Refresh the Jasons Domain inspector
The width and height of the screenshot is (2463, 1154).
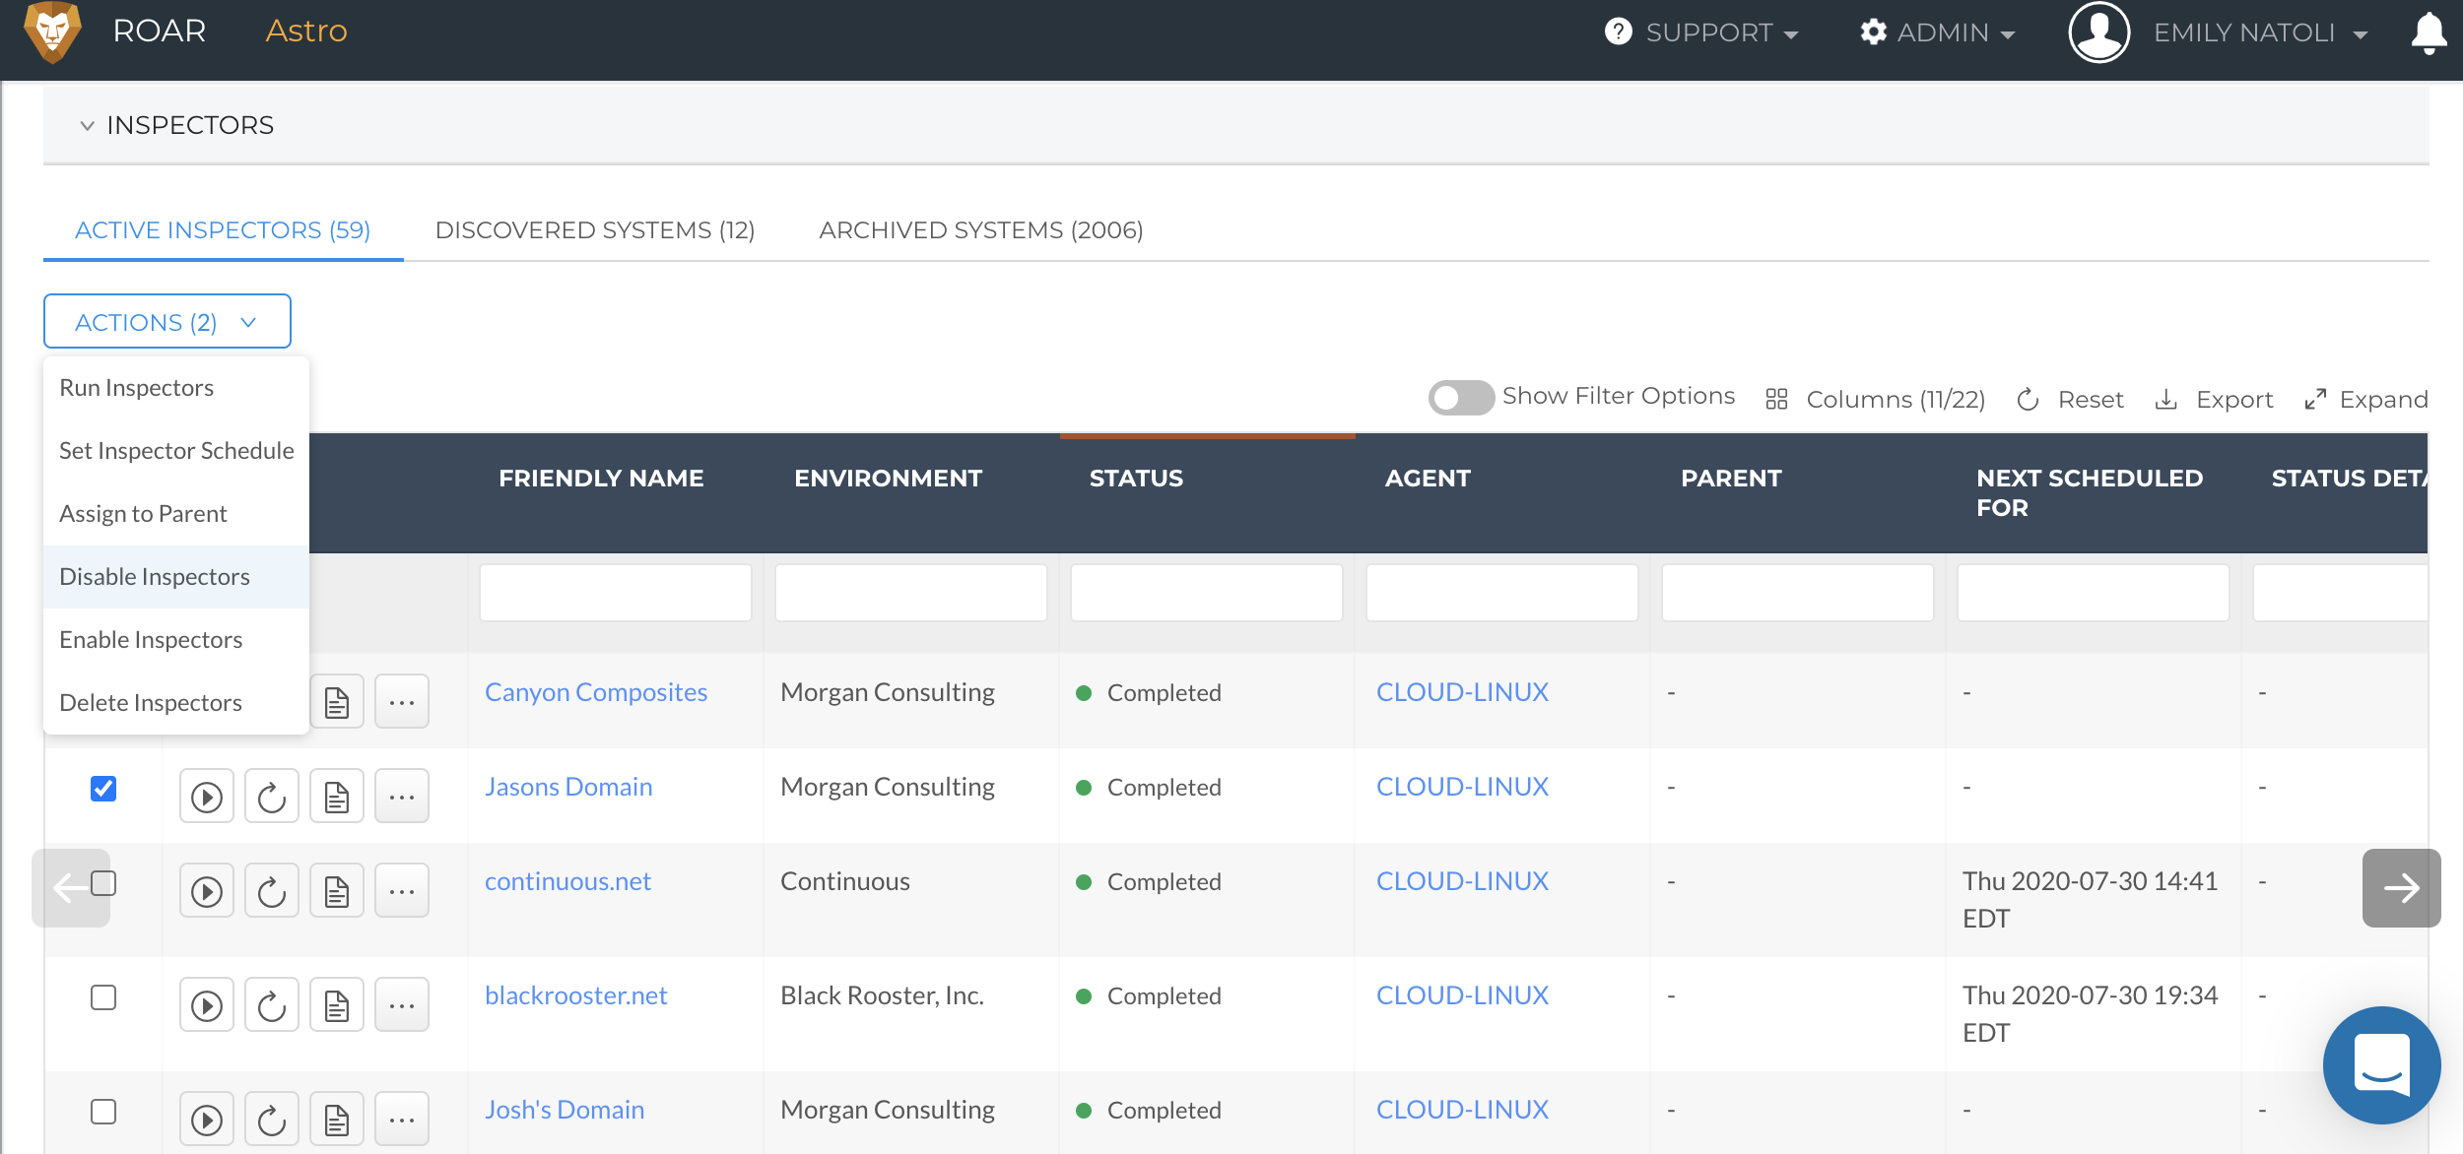272,797
